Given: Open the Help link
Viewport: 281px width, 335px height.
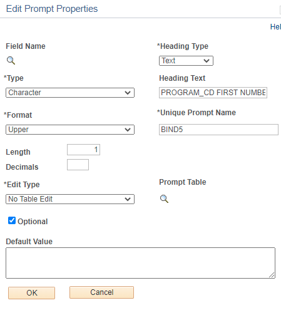Looking at the screenshot, I should (275, 27).
